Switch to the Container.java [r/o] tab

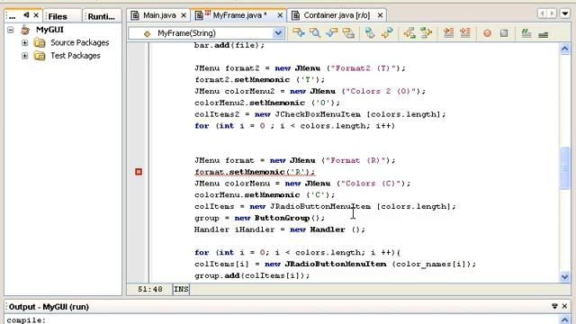click(337, 15)
